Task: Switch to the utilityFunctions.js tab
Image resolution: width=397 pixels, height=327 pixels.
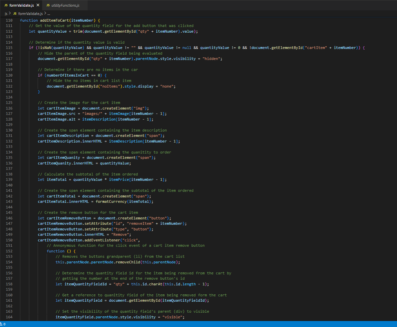Action: pyautogui.click(x=65, y=5)
